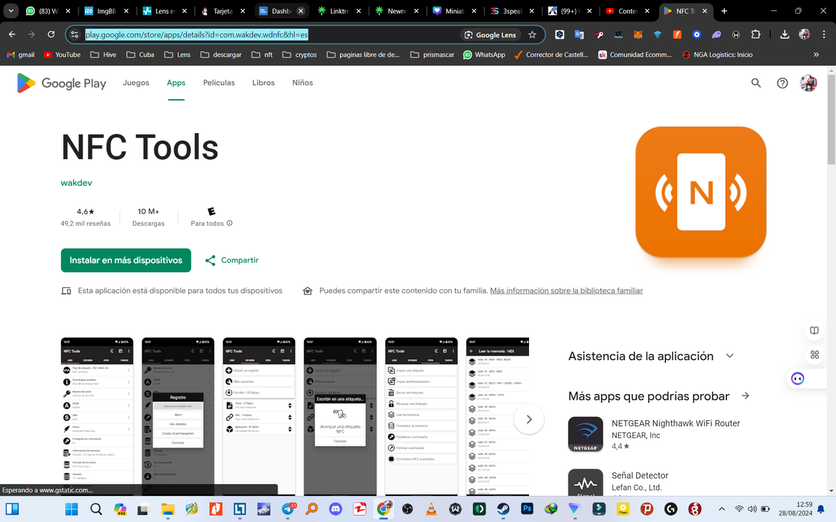
Task: Open NGA Logistics: Inicio bookmark
Action: (717, 55)
